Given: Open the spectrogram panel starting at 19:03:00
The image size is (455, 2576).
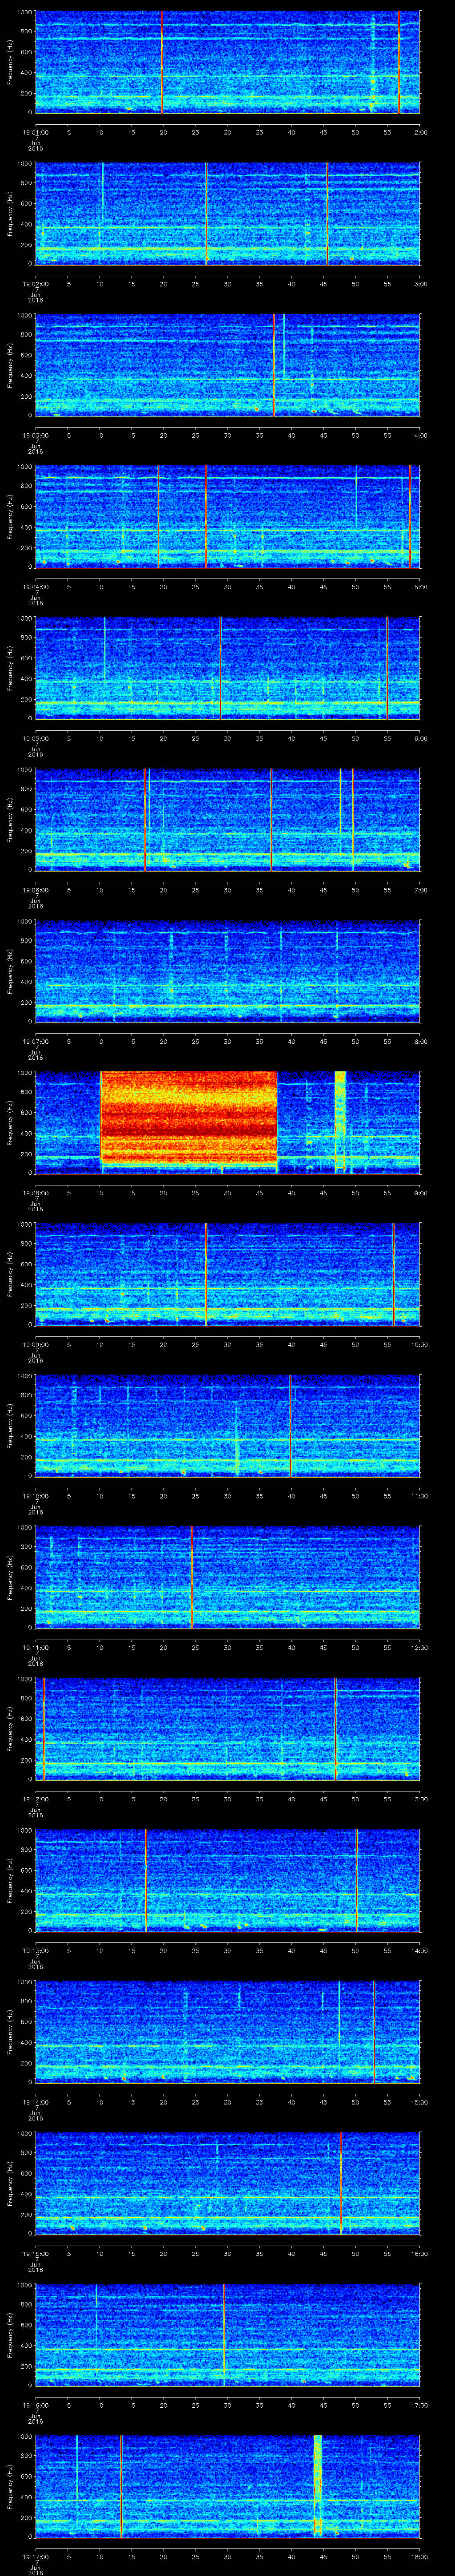Looking at the screenshot, I should (x=227, y=365).
